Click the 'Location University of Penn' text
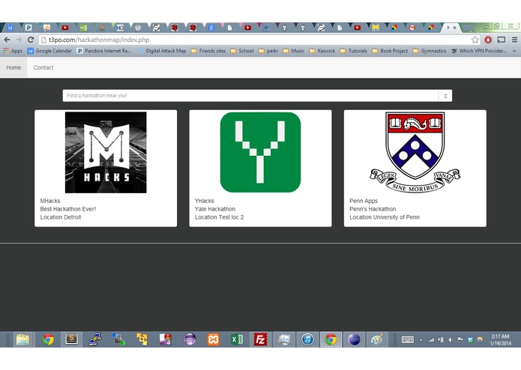Image resolution: width=521 pixels, height=370 pixels. 385,217
